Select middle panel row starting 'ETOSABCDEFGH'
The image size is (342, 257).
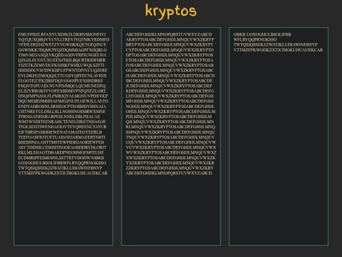pyautogui.click(x=170, y=60)
